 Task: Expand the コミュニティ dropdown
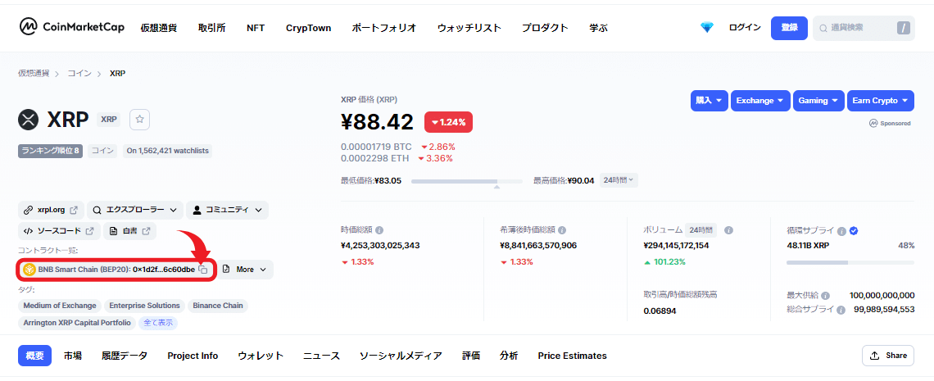(x=228, y=210)
